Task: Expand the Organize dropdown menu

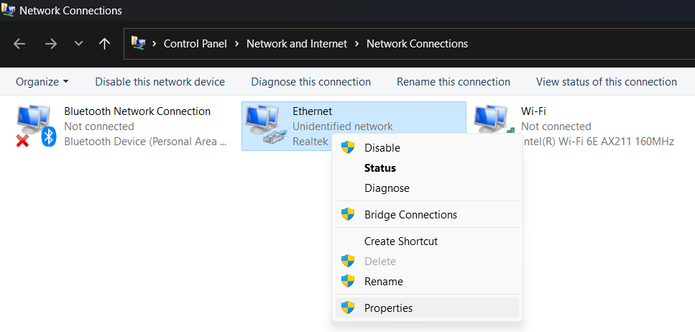Action: 42,82
